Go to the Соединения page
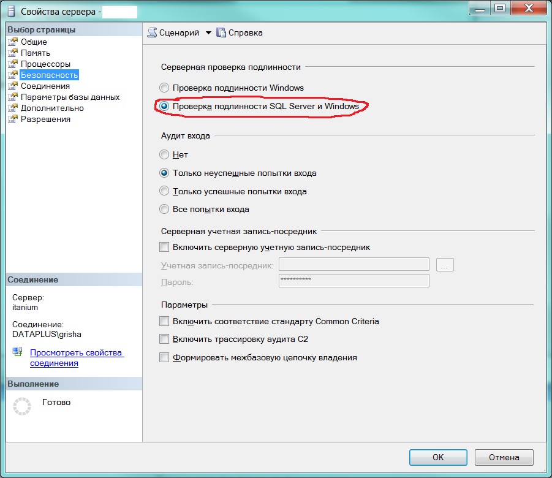This screenshot has width=552, height=478. click(45, 86)
